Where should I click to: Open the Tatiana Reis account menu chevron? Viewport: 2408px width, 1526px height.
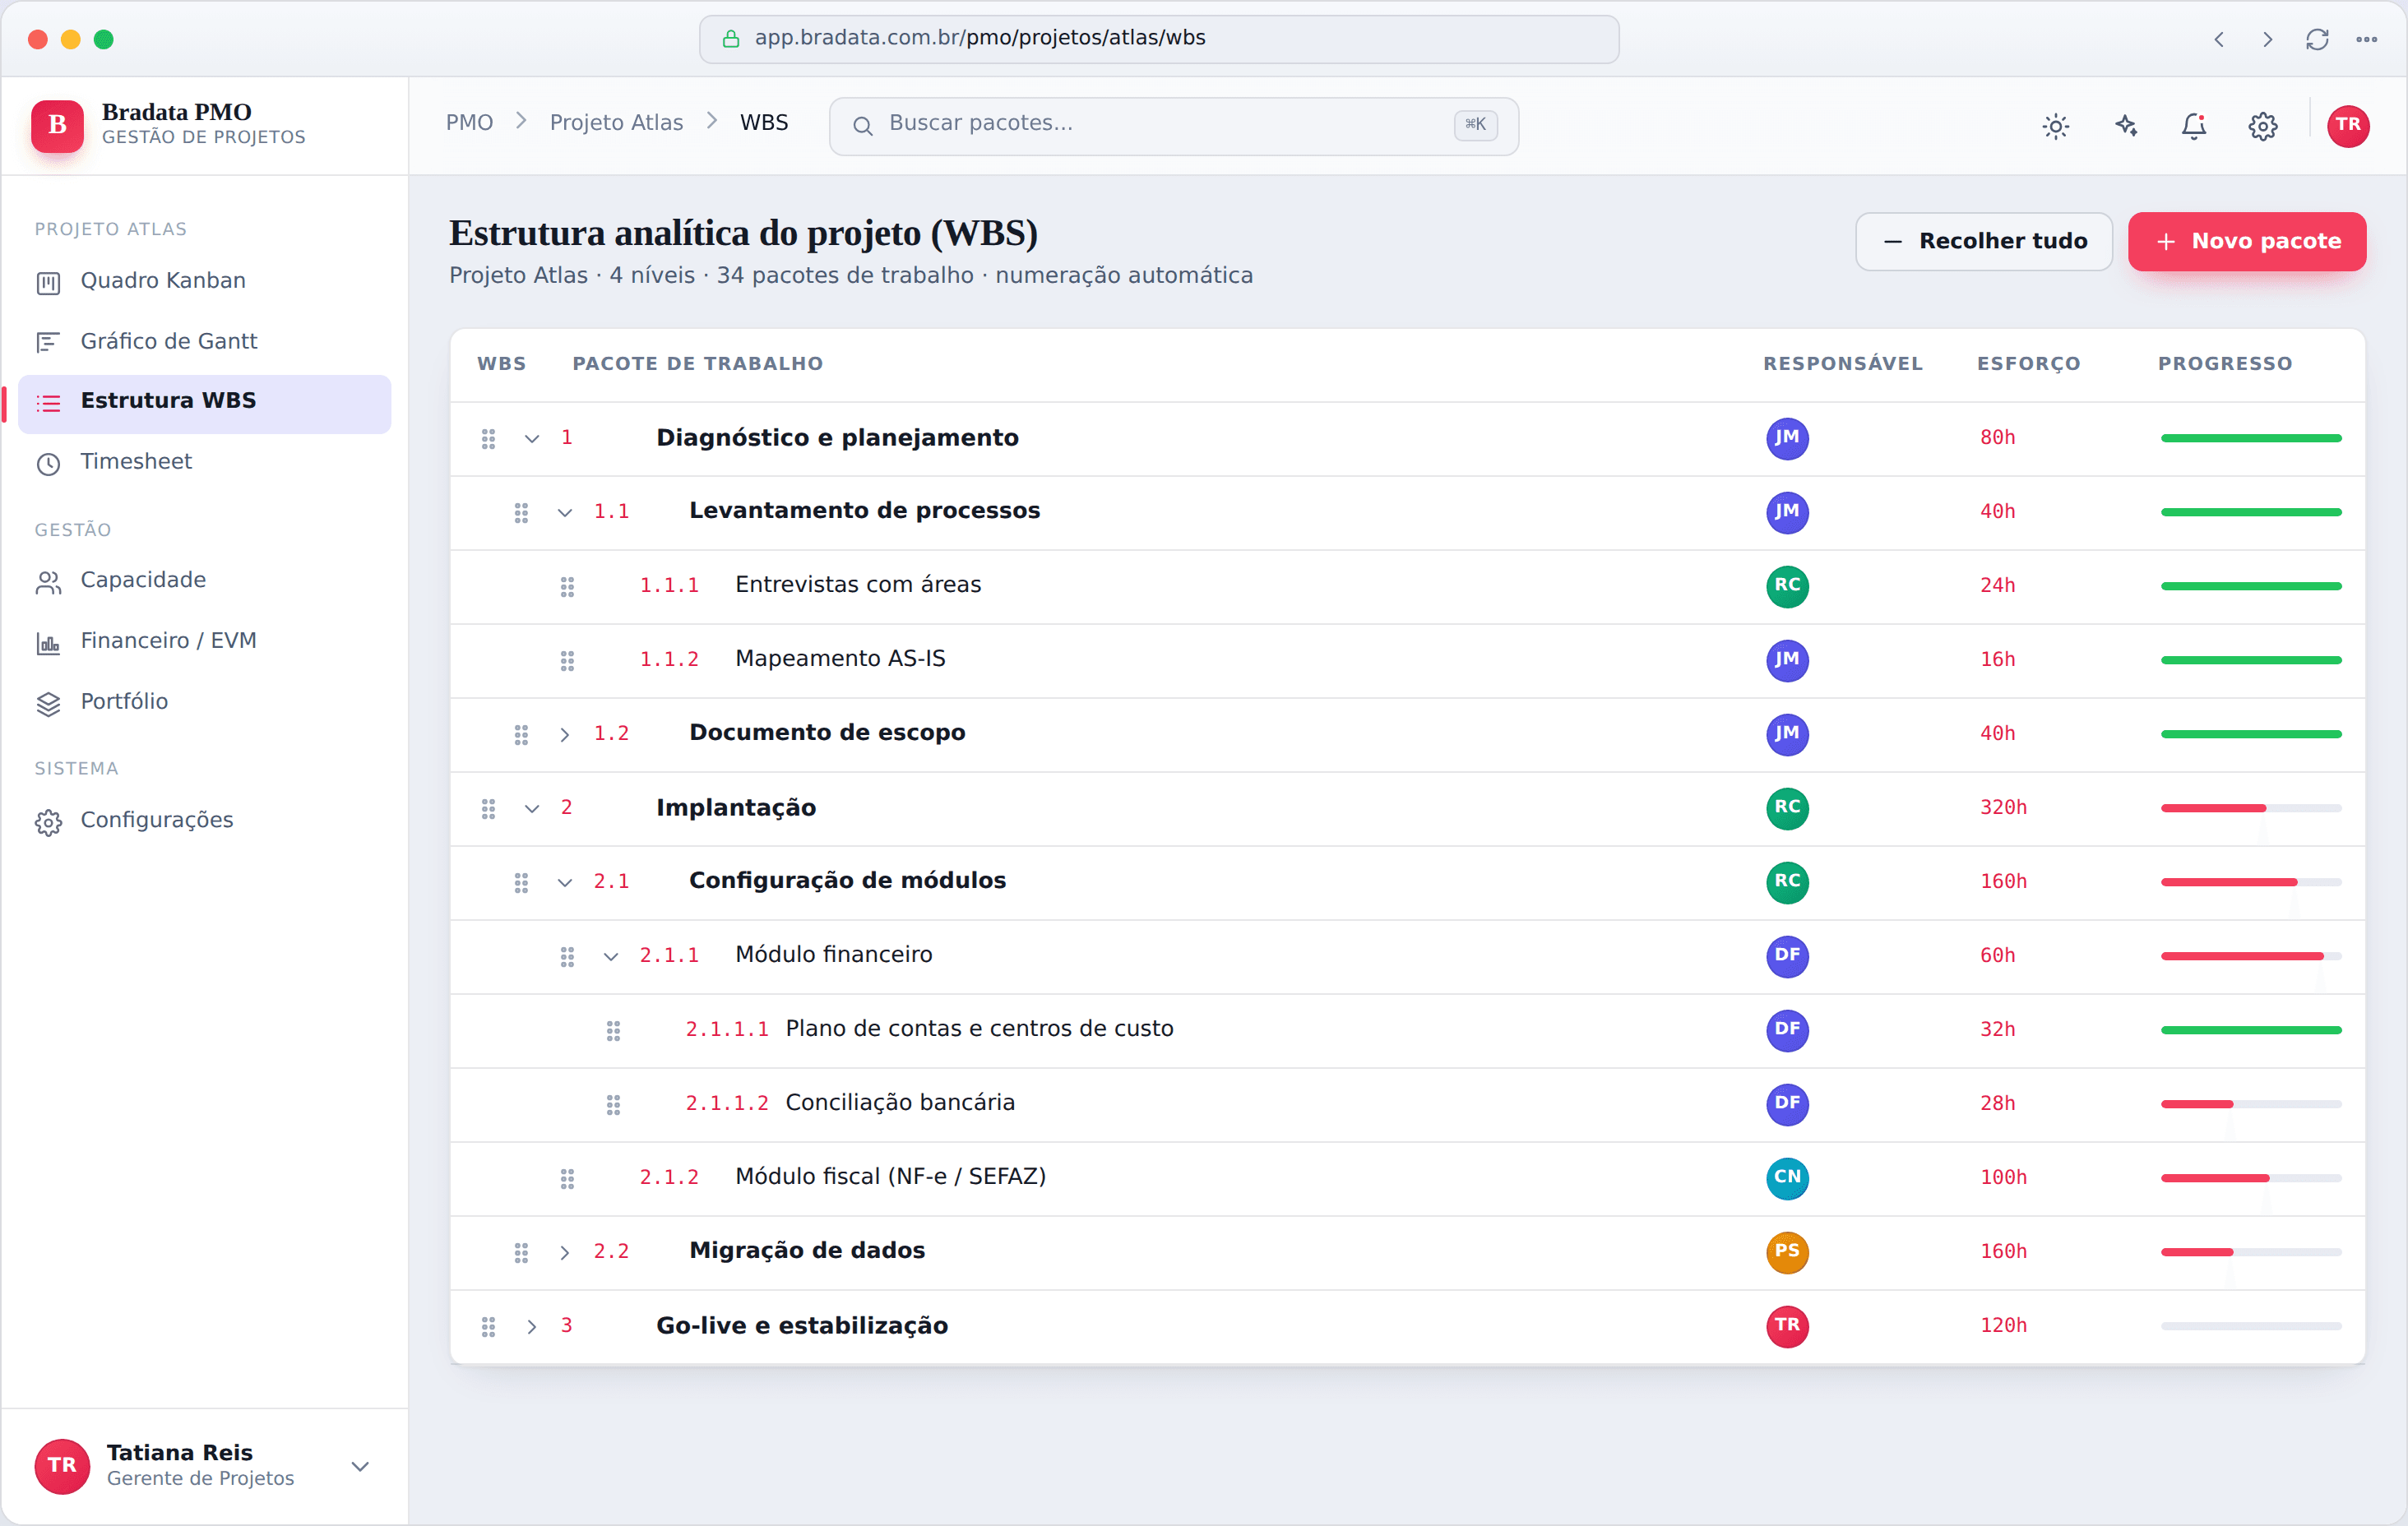(360, 1466)
